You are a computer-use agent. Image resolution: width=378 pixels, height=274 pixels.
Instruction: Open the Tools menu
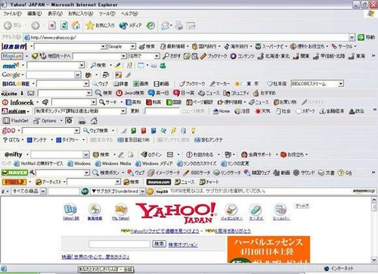tap(107, 14)
